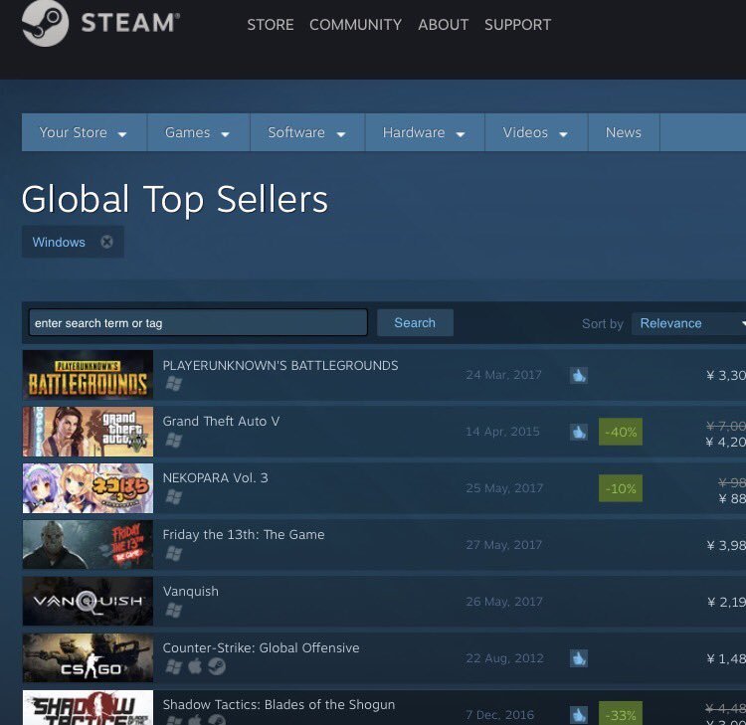The width and height of the screenshot is (746, 725).
Task: Open the Games dropdown menu
Action: 198,132
